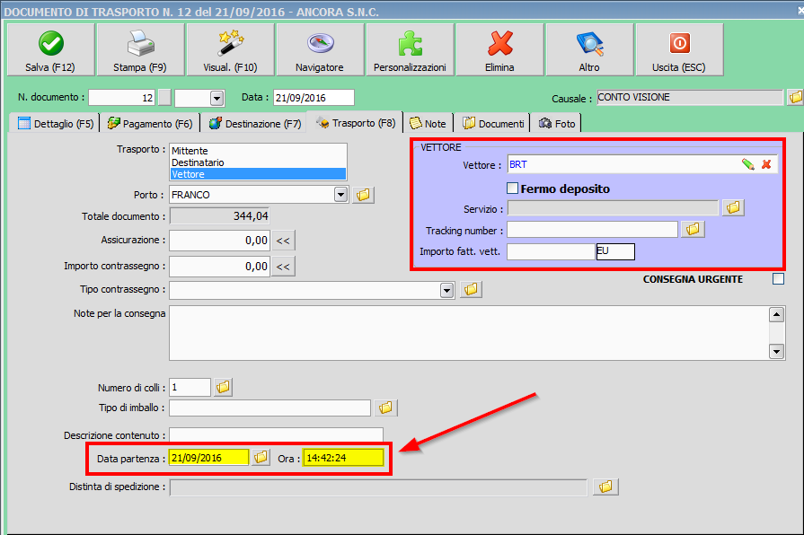Click the Visual. (F10) magic wand icon
Screen dimensions: 804x535
pos(230,50)
